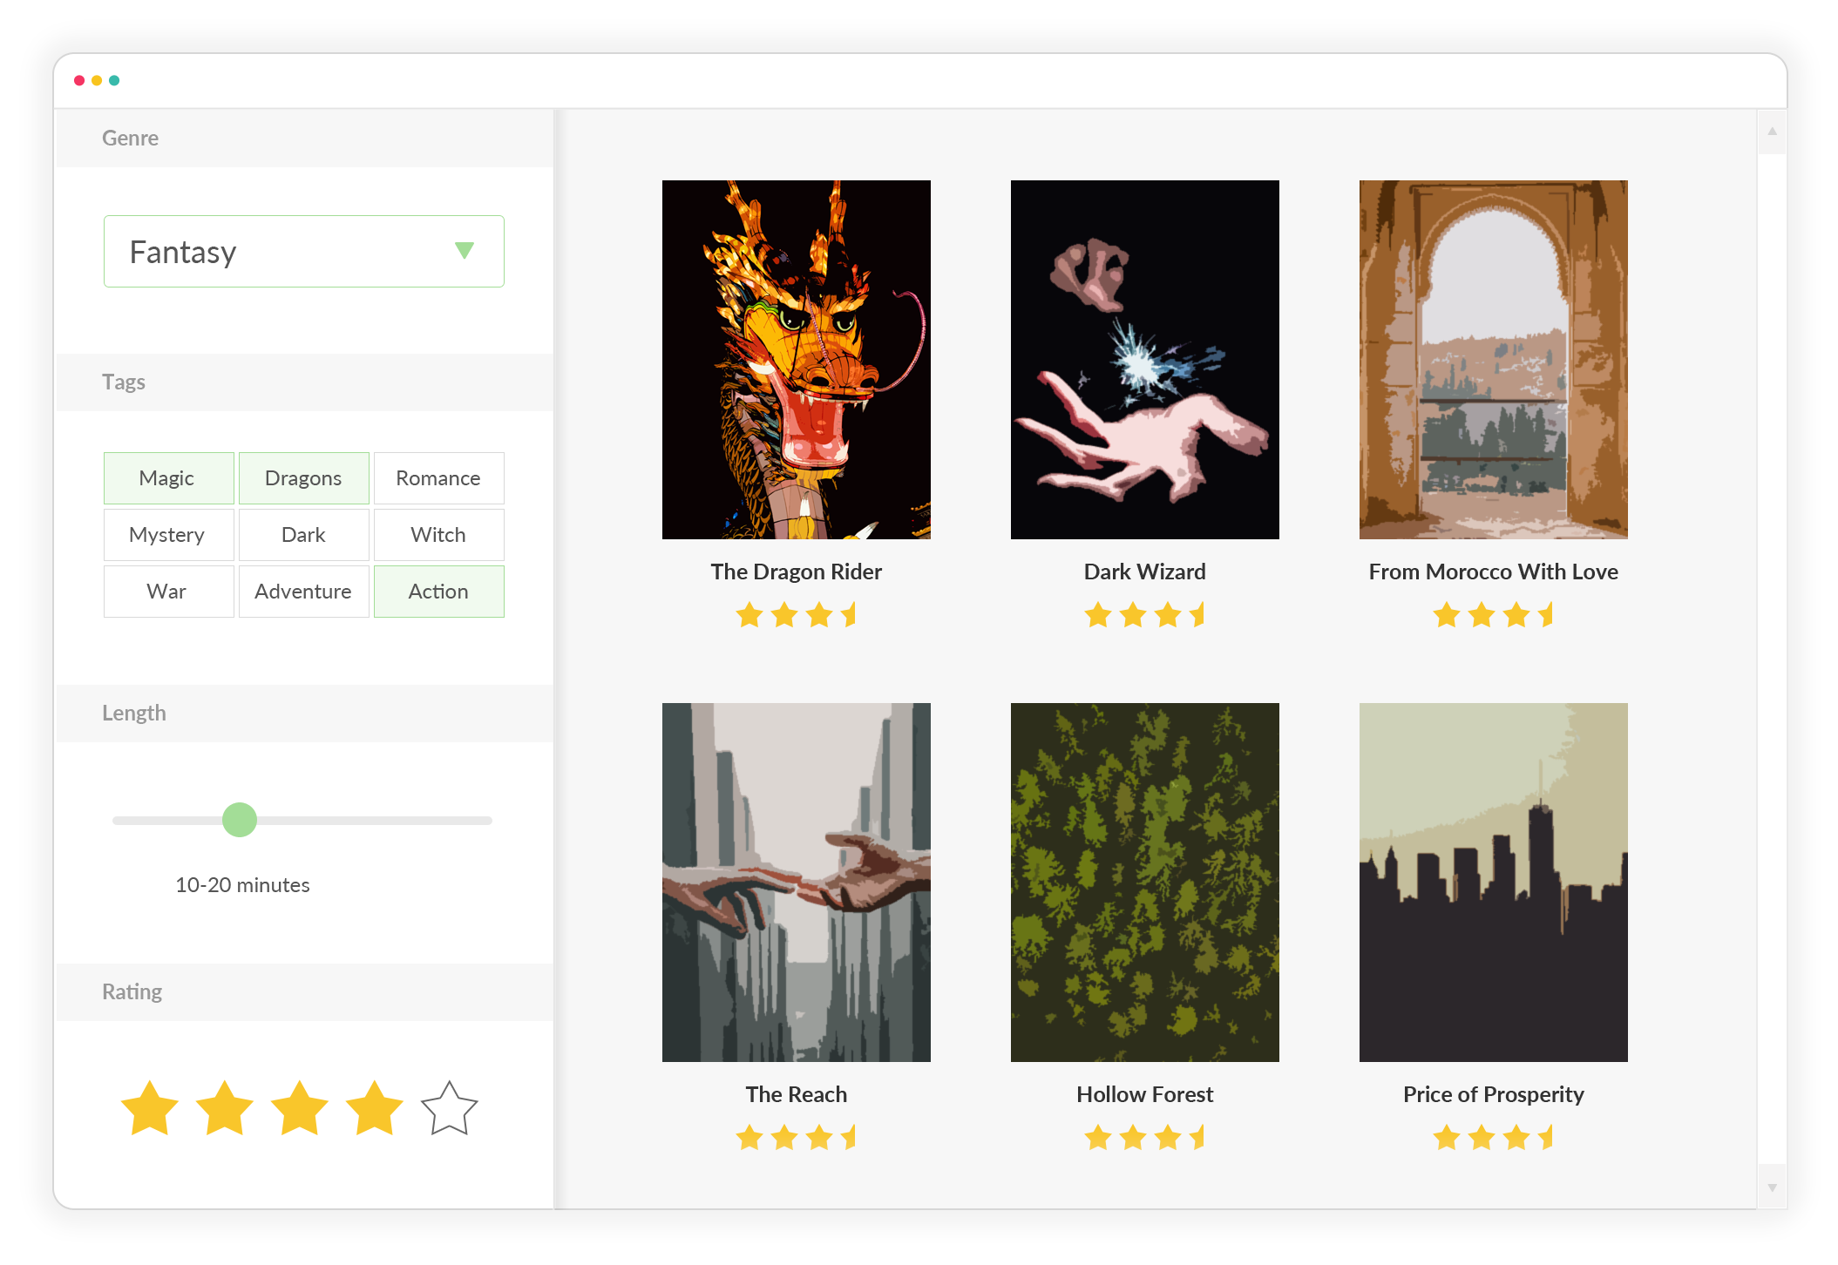Click the Dragon Rider cover thumbnail

tap(796, 359)
